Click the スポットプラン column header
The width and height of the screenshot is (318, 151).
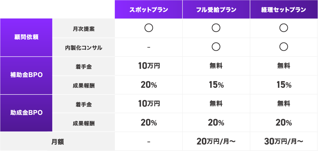(x=149, y=10)
